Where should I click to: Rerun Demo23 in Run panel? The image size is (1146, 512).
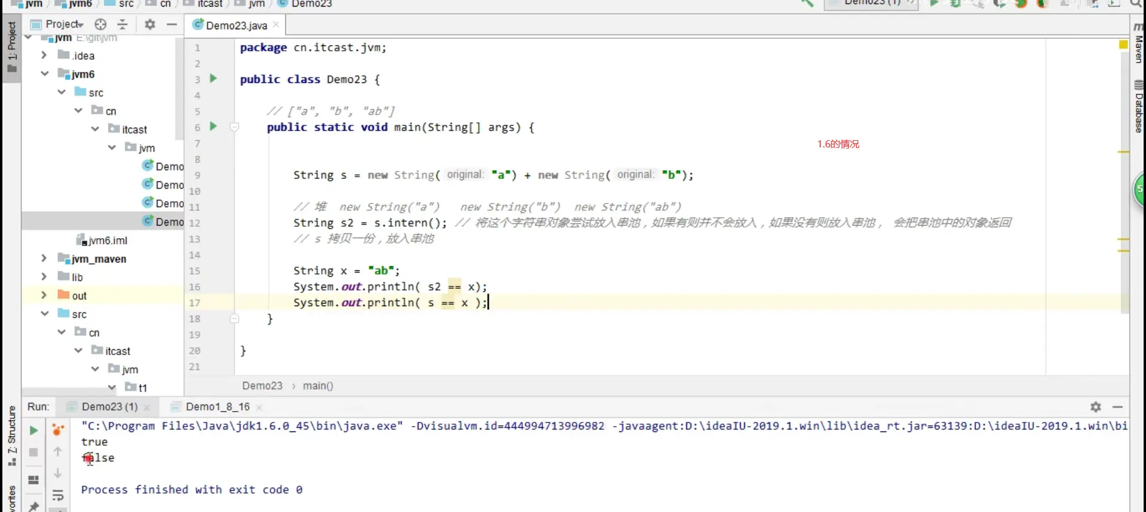pos(33,430)
